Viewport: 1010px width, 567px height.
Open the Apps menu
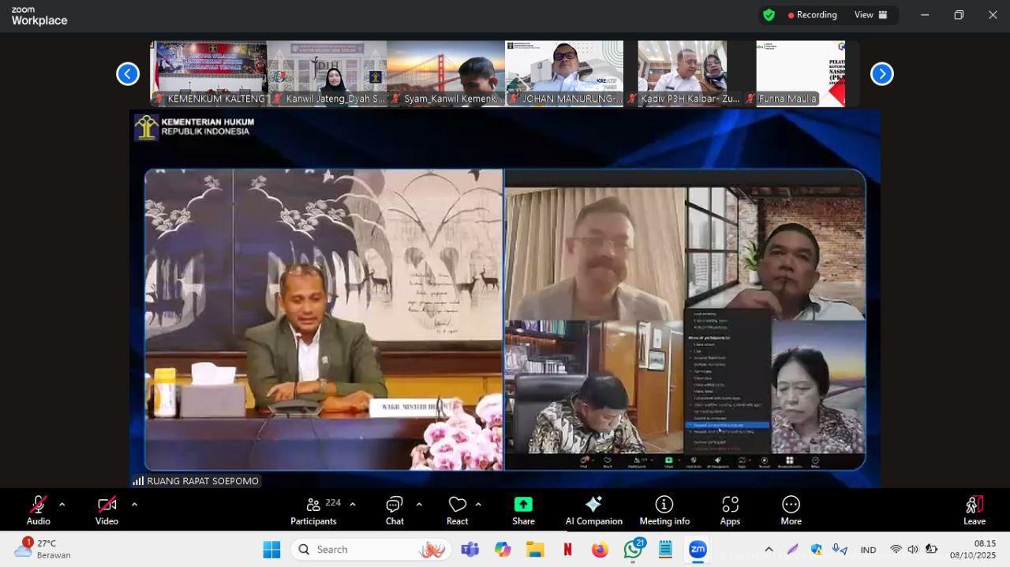(x=730, y=510)
